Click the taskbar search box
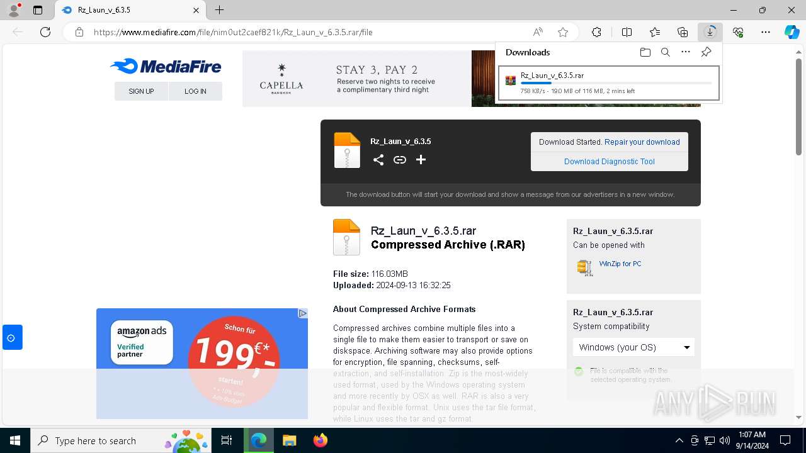806x453 pixels. 121,440
